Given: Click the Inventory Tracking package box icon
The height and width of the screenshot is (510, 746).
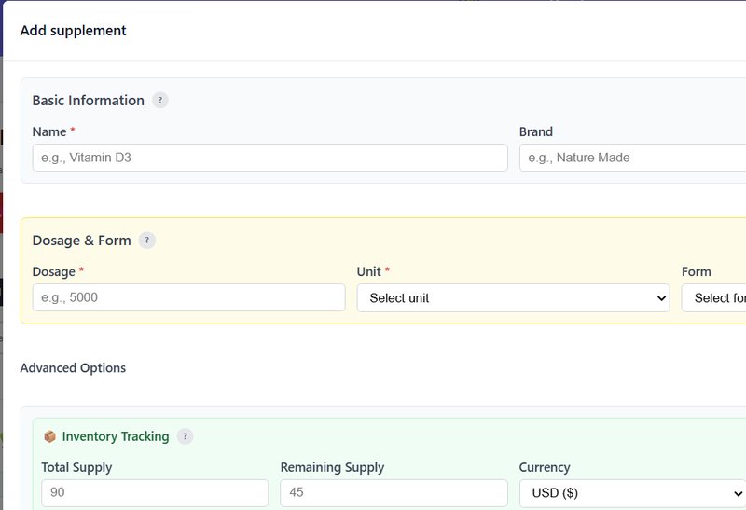Looking at the screenshot, I should tap(50, 436).
